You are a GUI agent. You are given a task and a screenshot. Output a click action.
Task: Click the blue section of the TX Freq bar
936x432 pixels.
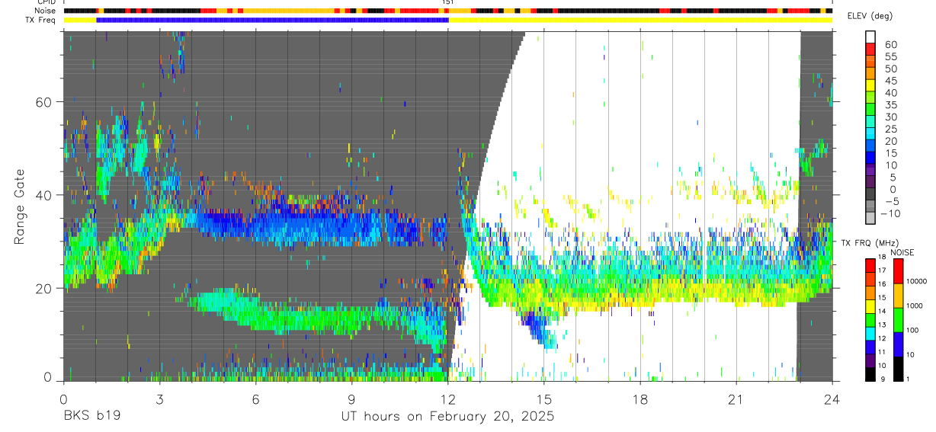pyautogui.click(x=273, y=20)
